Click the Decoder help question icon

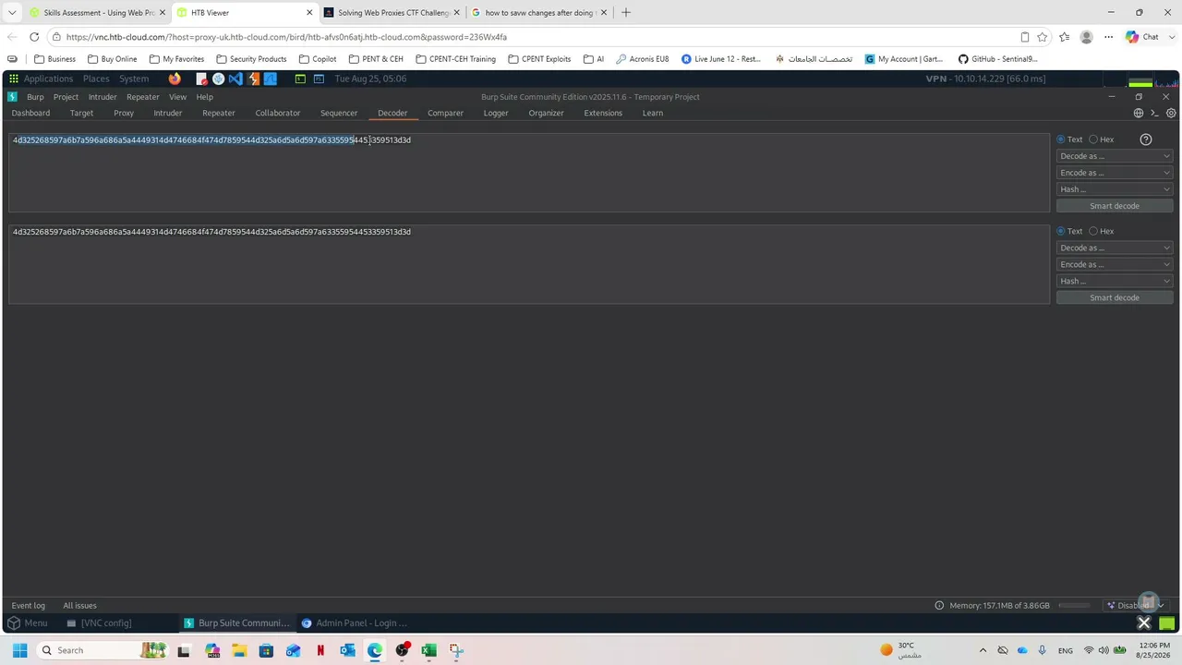click(x=1146, y=139)
